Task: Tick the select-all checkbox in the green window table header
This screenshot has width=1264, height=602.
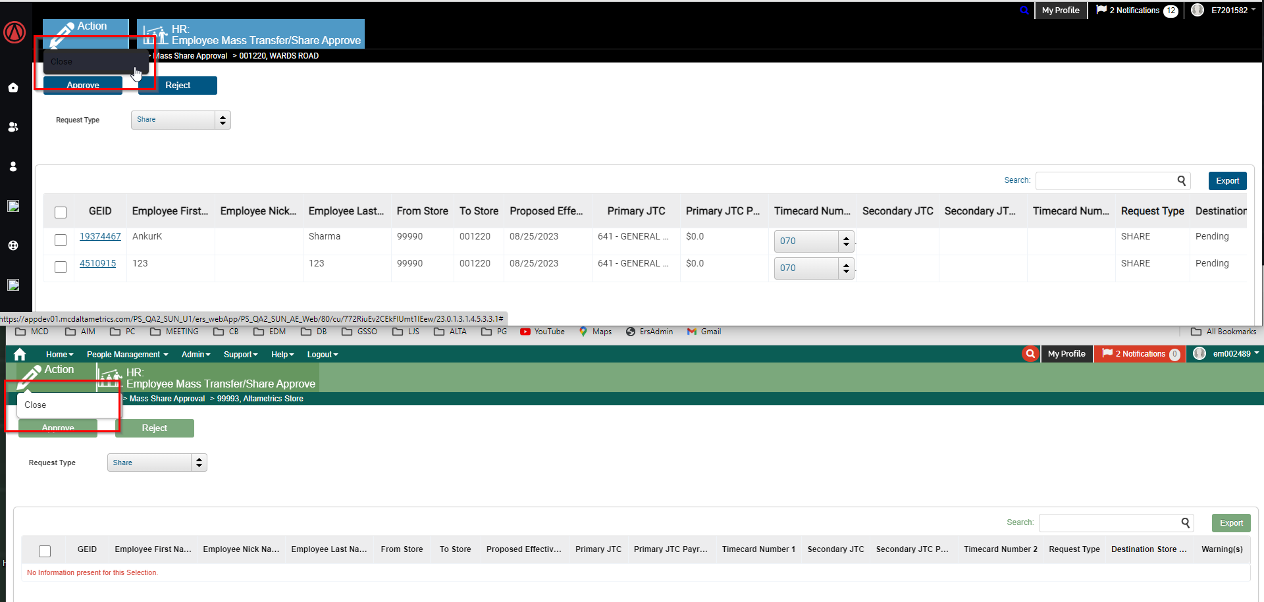Action: pos(45,551)
